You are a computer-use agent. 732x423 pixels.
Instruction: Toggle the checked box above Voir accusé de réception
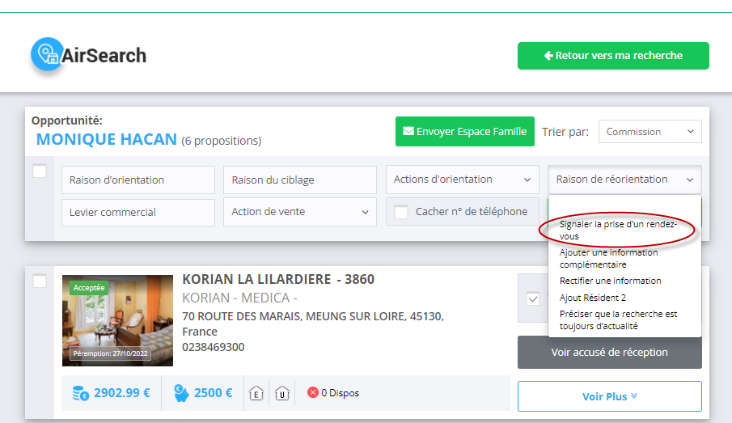coord(533,298)
